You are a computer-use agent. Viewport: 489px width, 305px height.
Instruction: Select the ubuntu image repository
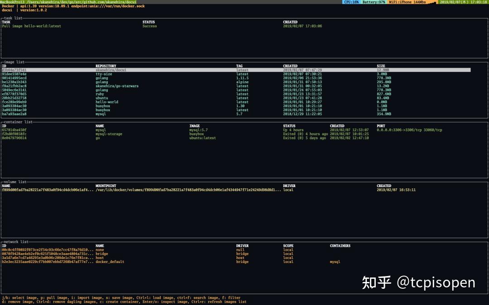tap(102, 98)
